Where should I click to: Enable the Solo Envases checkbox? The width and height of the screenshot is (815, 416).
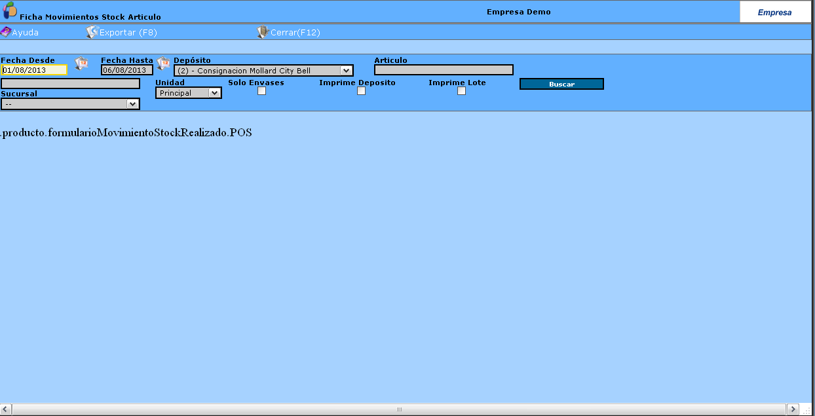(x=261, y=91)
